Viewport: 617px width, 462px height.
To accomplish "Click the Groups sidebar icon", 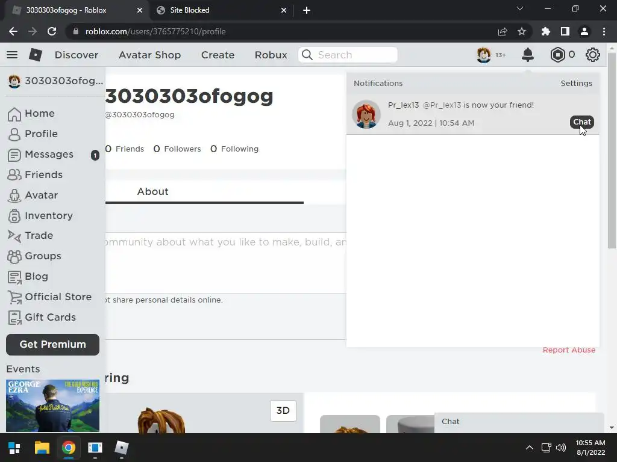I will [14, 256].
